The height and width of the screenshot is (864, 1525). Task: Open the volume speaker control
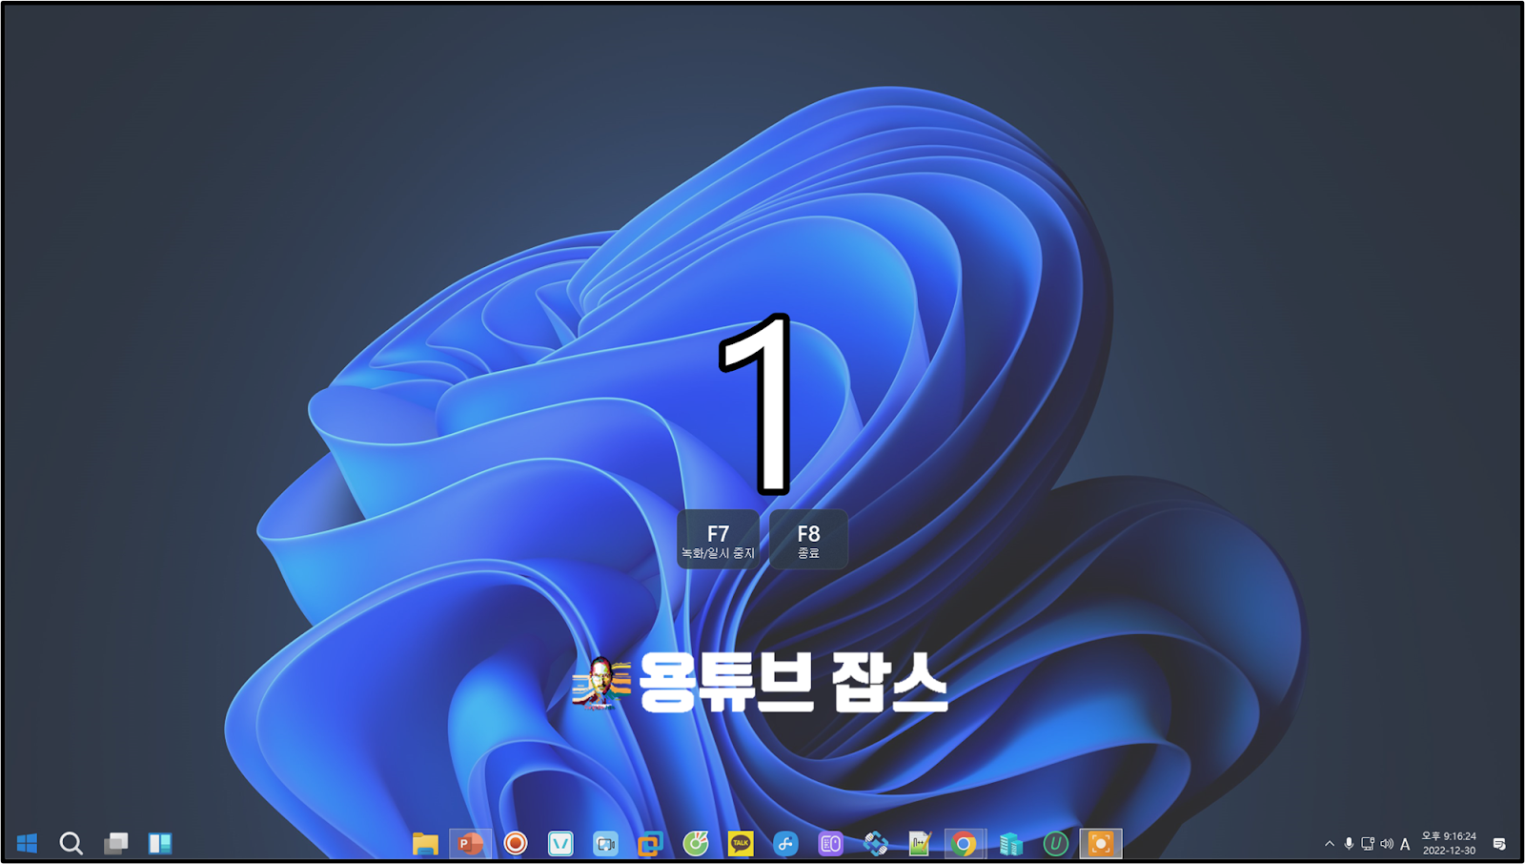[x=1387, y=843]
